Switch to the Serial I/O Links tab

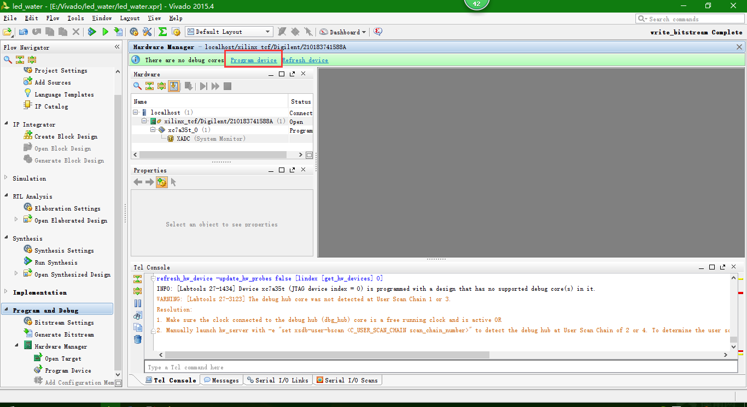pos(278,380)
